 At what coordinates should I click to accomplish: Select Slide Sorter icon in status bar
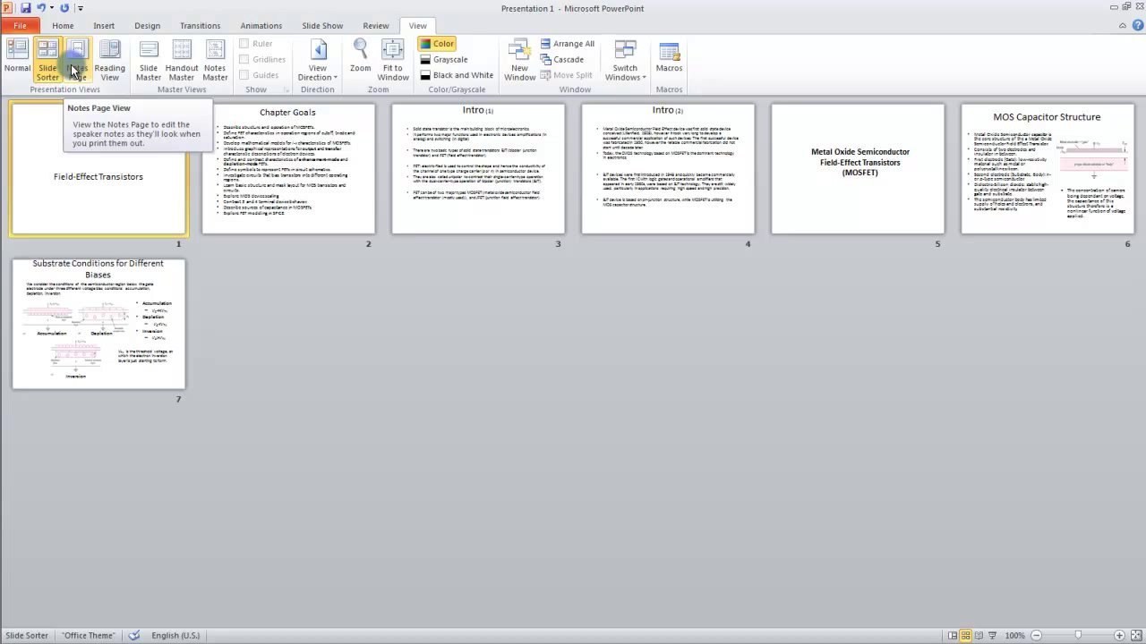(966, 635)
